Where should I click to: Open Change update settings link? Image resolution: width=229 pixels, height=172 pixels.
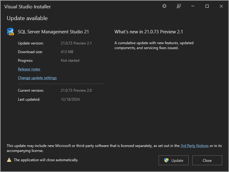37,78
